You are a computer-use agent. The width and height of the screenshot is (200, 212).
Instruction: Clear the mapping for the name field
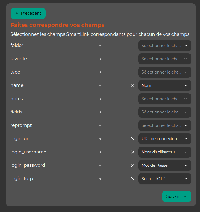[x=133, y=85]
